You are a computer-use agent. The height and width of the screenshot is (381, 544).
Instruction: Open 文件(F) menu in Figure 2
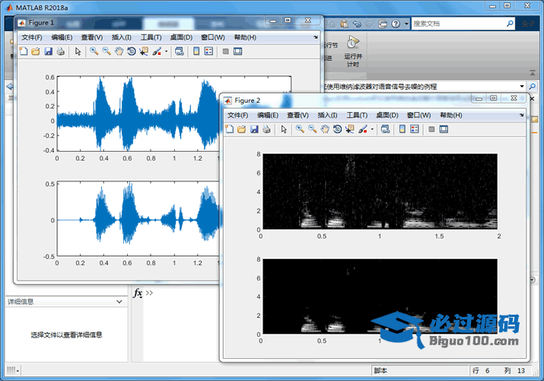tap(238, 115)
